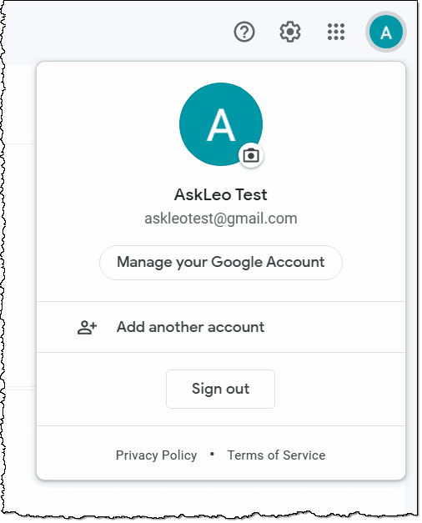
Task: Open the Settings gear icon
Action: click(290, 32)
